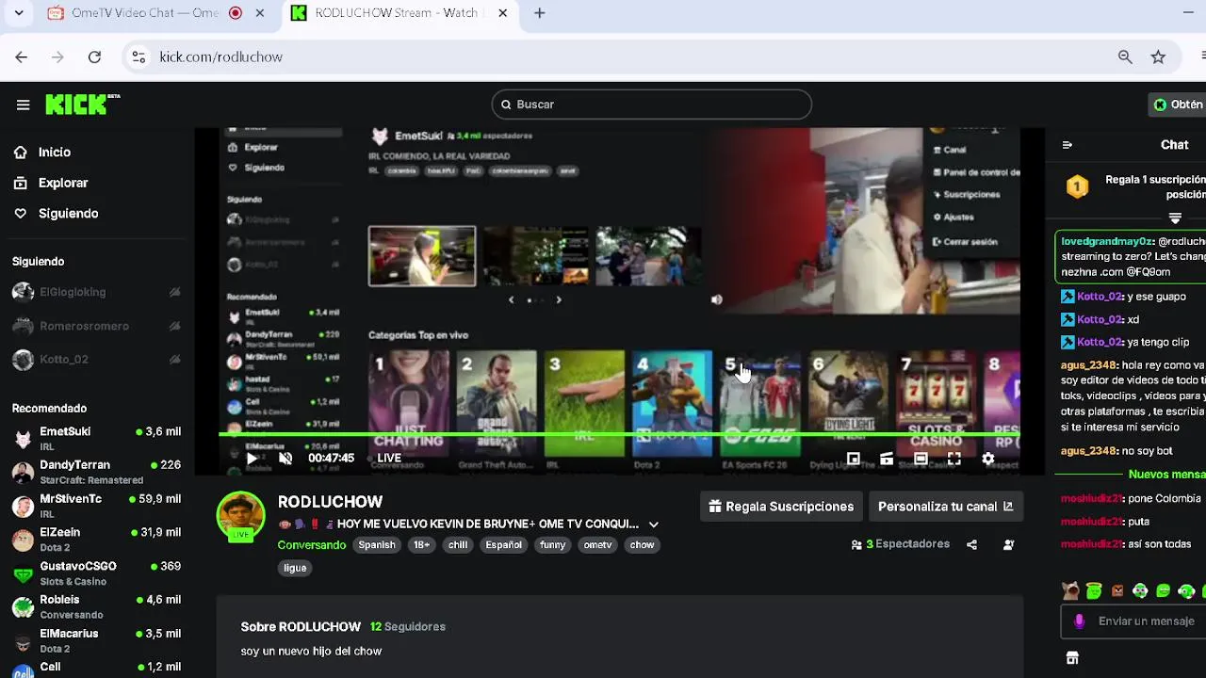Screen dimensions: 1206x678
Task: Play the stream video
Action: (x=252, y=459)
